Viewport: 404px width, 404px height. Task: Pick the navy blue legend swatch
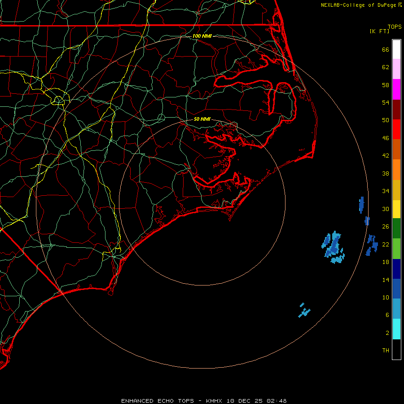[396, 269]
